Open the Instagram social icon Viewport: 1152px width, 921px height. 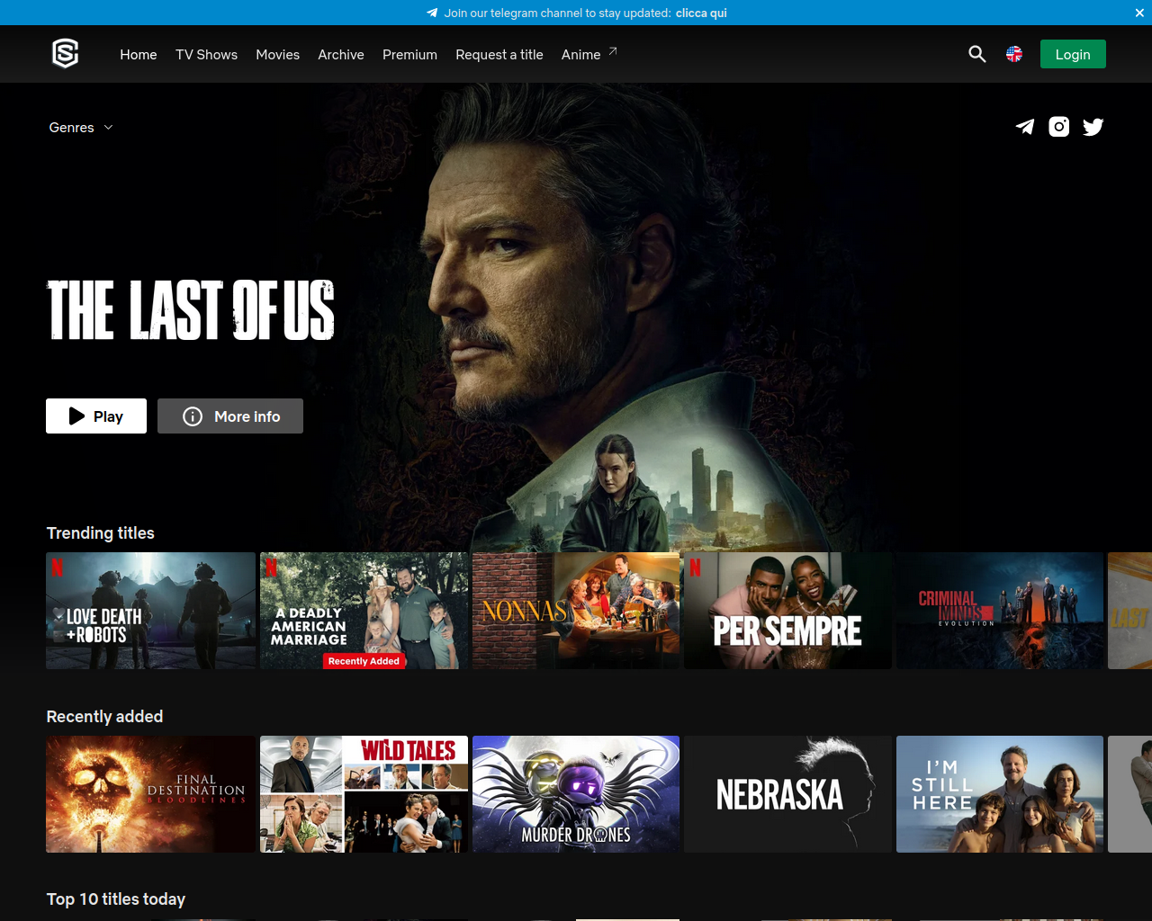pyautogui.click(x=1059, y=127)
